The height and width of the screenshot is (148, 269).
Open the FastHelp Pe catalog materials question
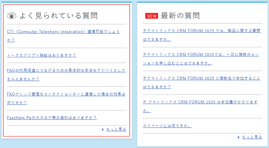[52, 118]
